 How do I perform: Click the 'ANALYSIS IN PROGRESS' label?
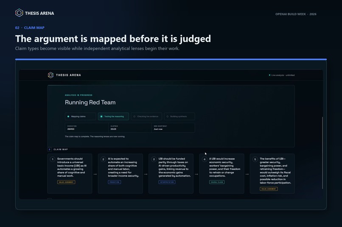point(78,95)
